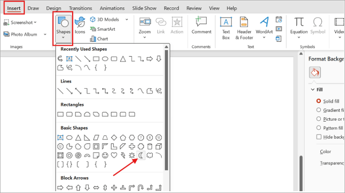
Task: Select the Heart shape in Basic Shapes
Action: click(114, 155)
